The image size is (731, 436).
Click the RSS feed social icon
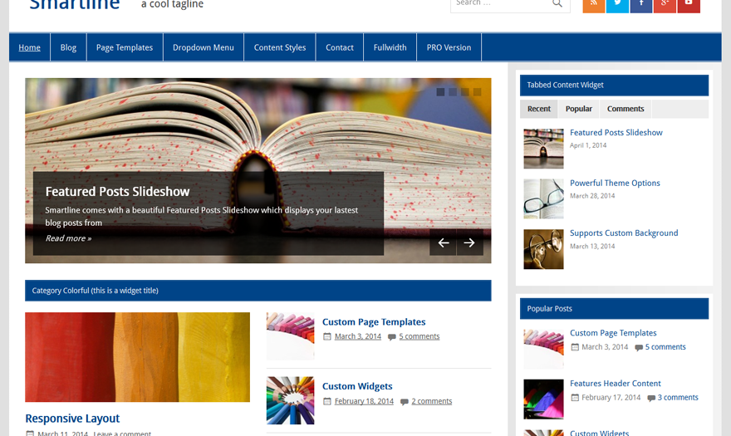(593, 5)
